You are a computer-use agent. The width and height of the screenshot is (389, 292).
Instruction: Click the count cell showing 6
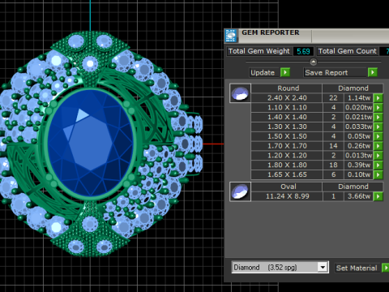tap(333, 174)
